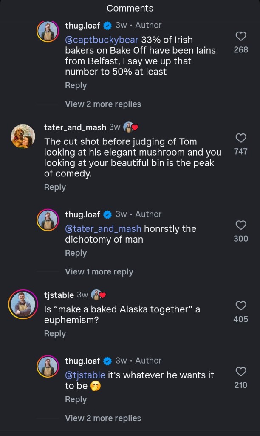Like the tater_and_mash comment with heart
Screen dimensions: 260x436
(x=240, y=138)
